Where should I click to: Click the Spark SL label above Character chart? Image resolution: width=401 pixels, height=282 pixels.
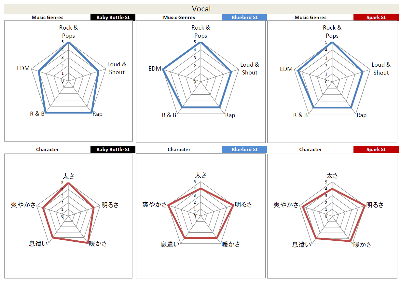[376, 150]
